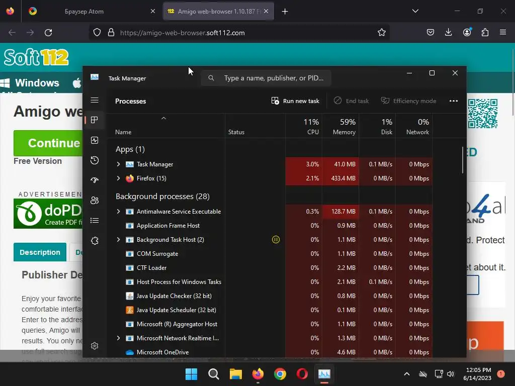Open Task Manager hamburger navigation menu
Viewport: 515px width, 386px height.
point(95,100)
